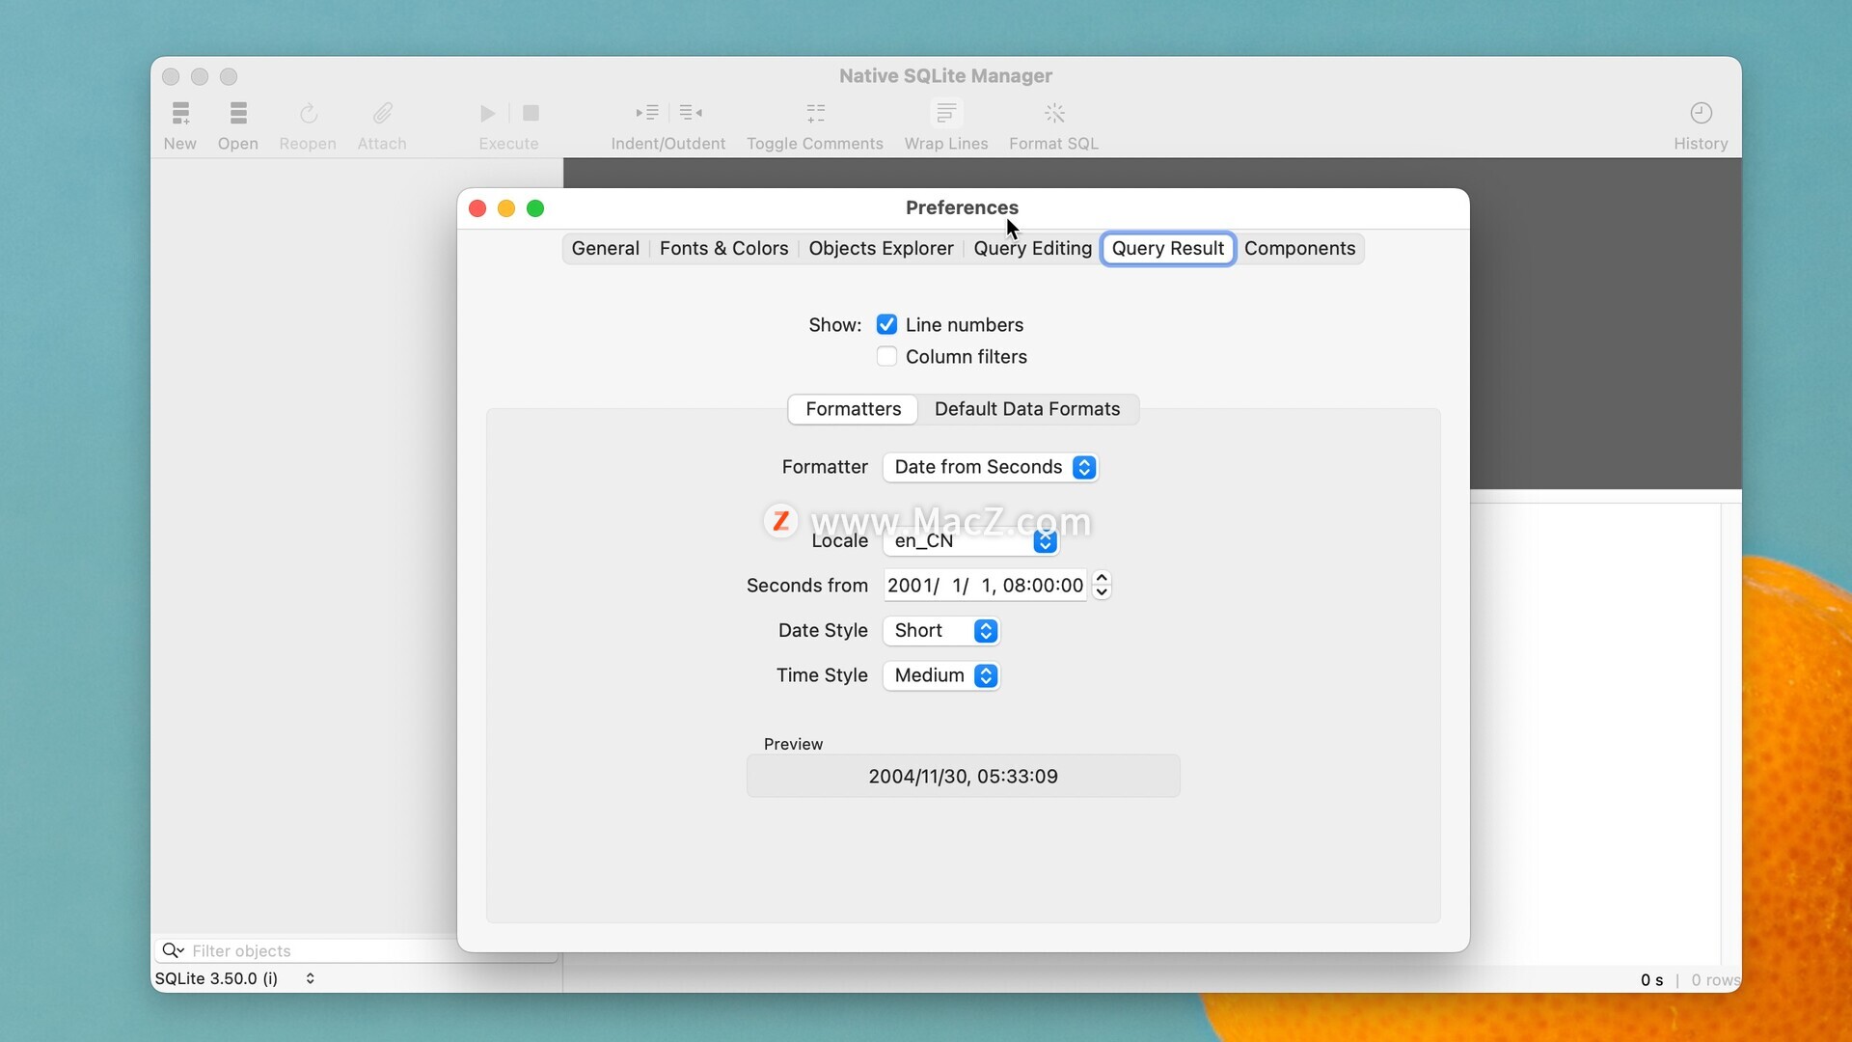Switch to the Objects Explorer tab

pyautogui.click(x=881, y=249)
